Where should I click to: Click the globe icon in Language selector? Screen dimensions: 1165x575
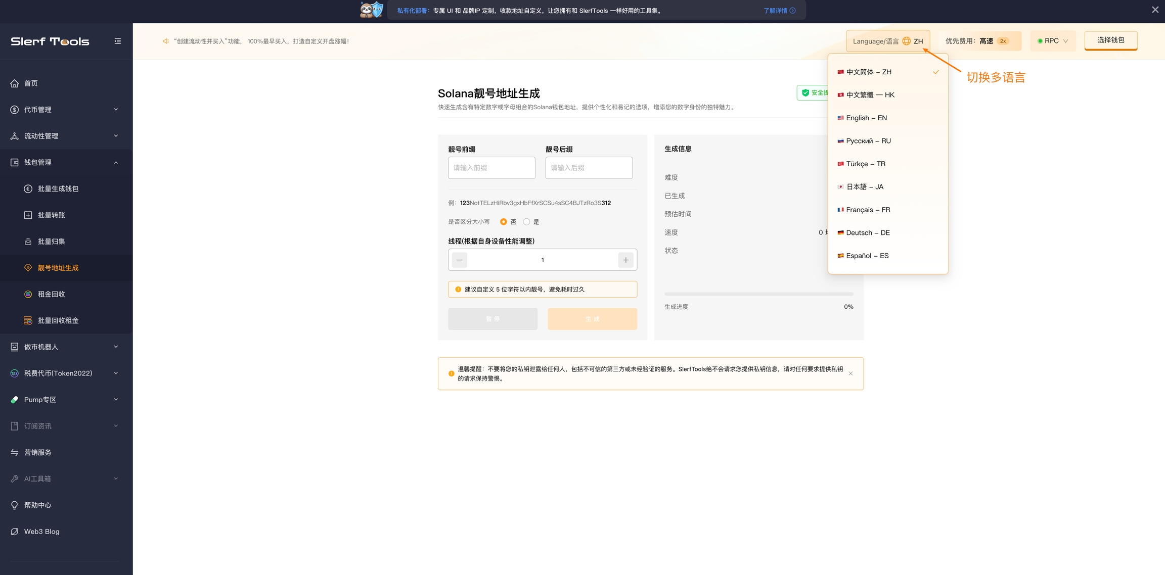(907, 41)
